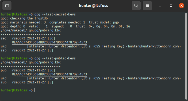This screenshot has width=188, height=101.
Task: Close the terminal with red X
Action: coord(182,6)
